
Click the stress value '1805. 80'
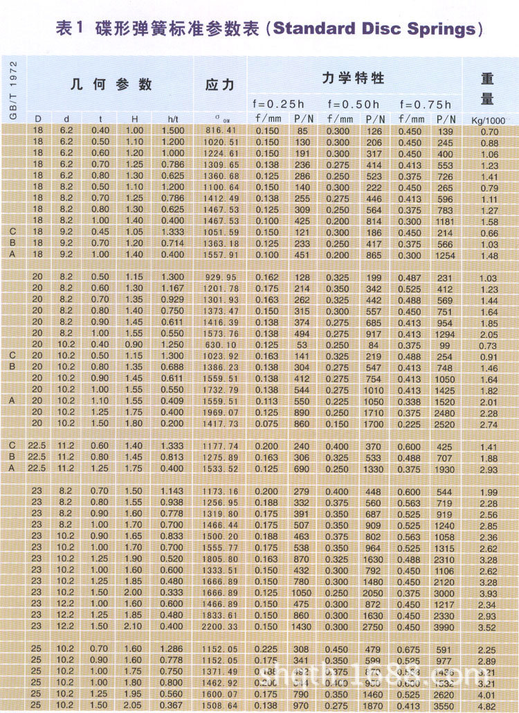pos(220,559)
